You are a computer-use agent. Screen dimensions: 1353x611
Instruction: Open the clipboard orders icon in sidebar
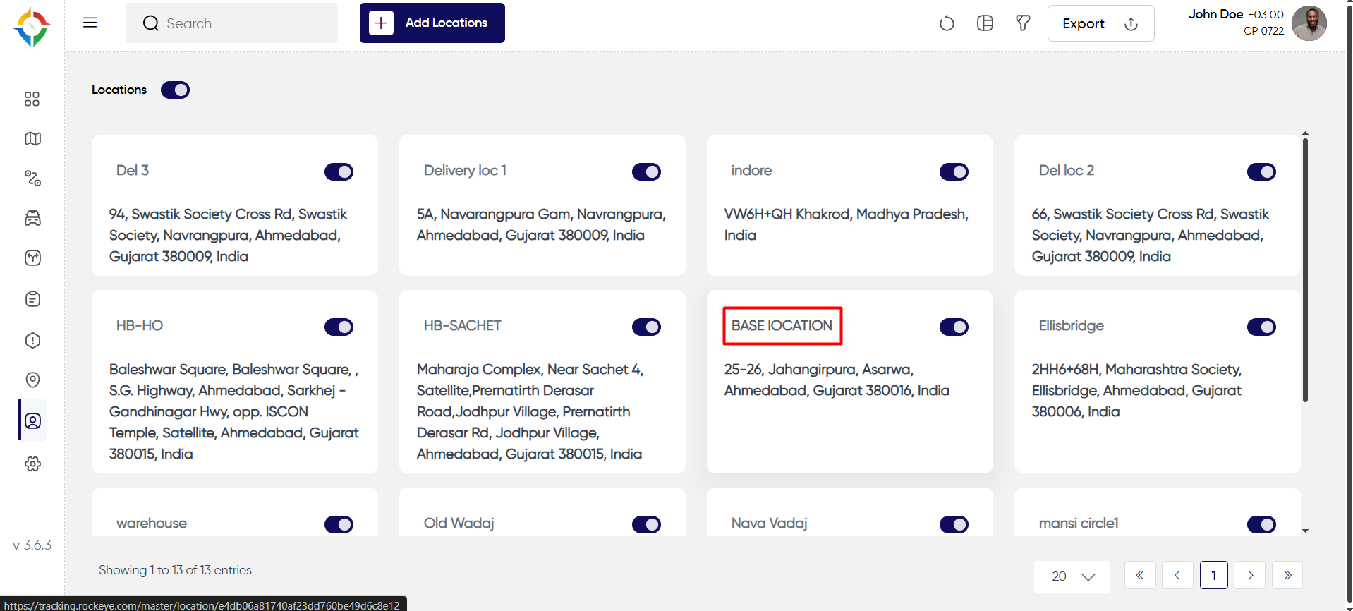32,299
